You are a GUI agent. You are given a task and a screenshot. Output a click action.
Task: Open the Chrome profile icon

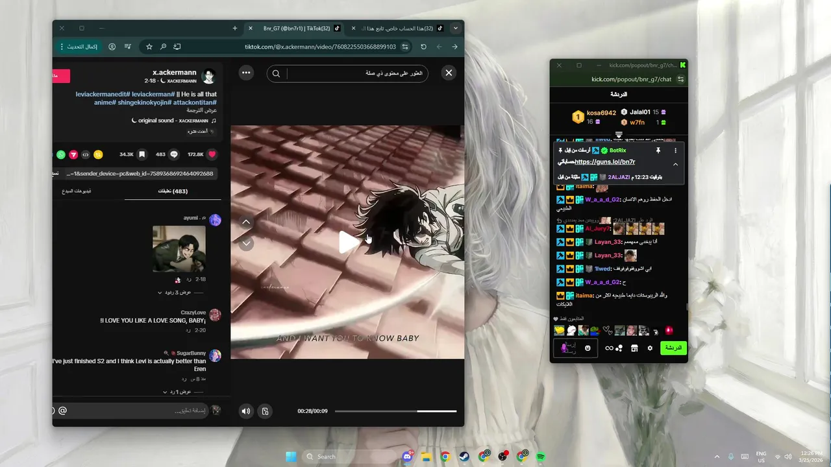(x=112, y=47)
